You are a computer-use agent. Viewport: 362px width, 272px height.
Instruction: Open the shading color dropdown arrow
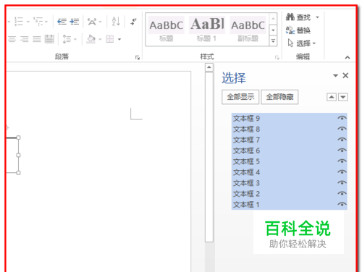click(x=100, y=39)
